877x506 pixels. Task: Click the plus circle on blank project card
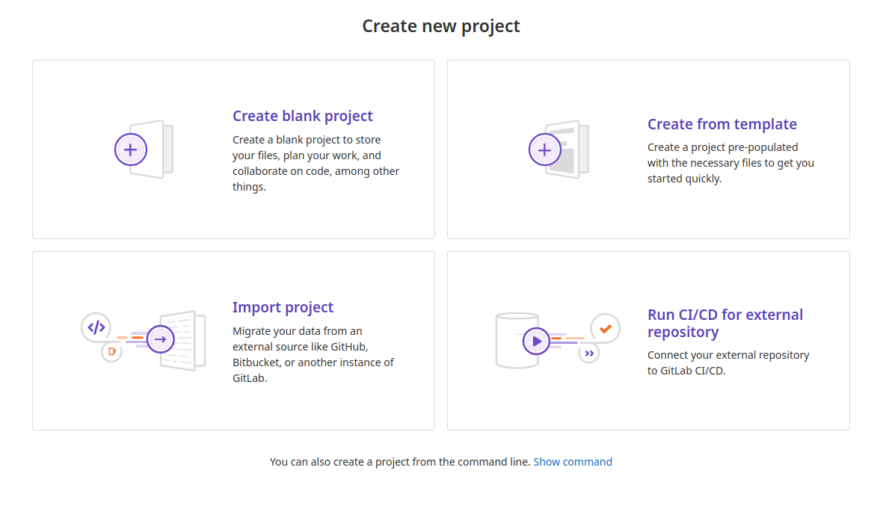click(x=131, y=149)
